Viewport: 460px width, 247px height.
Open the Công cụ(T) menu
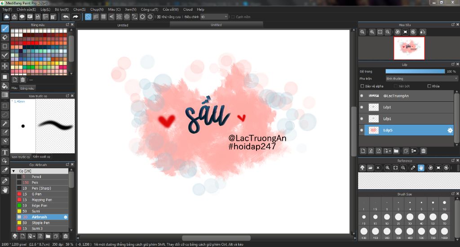point(149,9)
